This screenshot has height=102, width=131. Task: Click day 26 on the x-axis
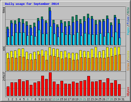tap(104, 99)
